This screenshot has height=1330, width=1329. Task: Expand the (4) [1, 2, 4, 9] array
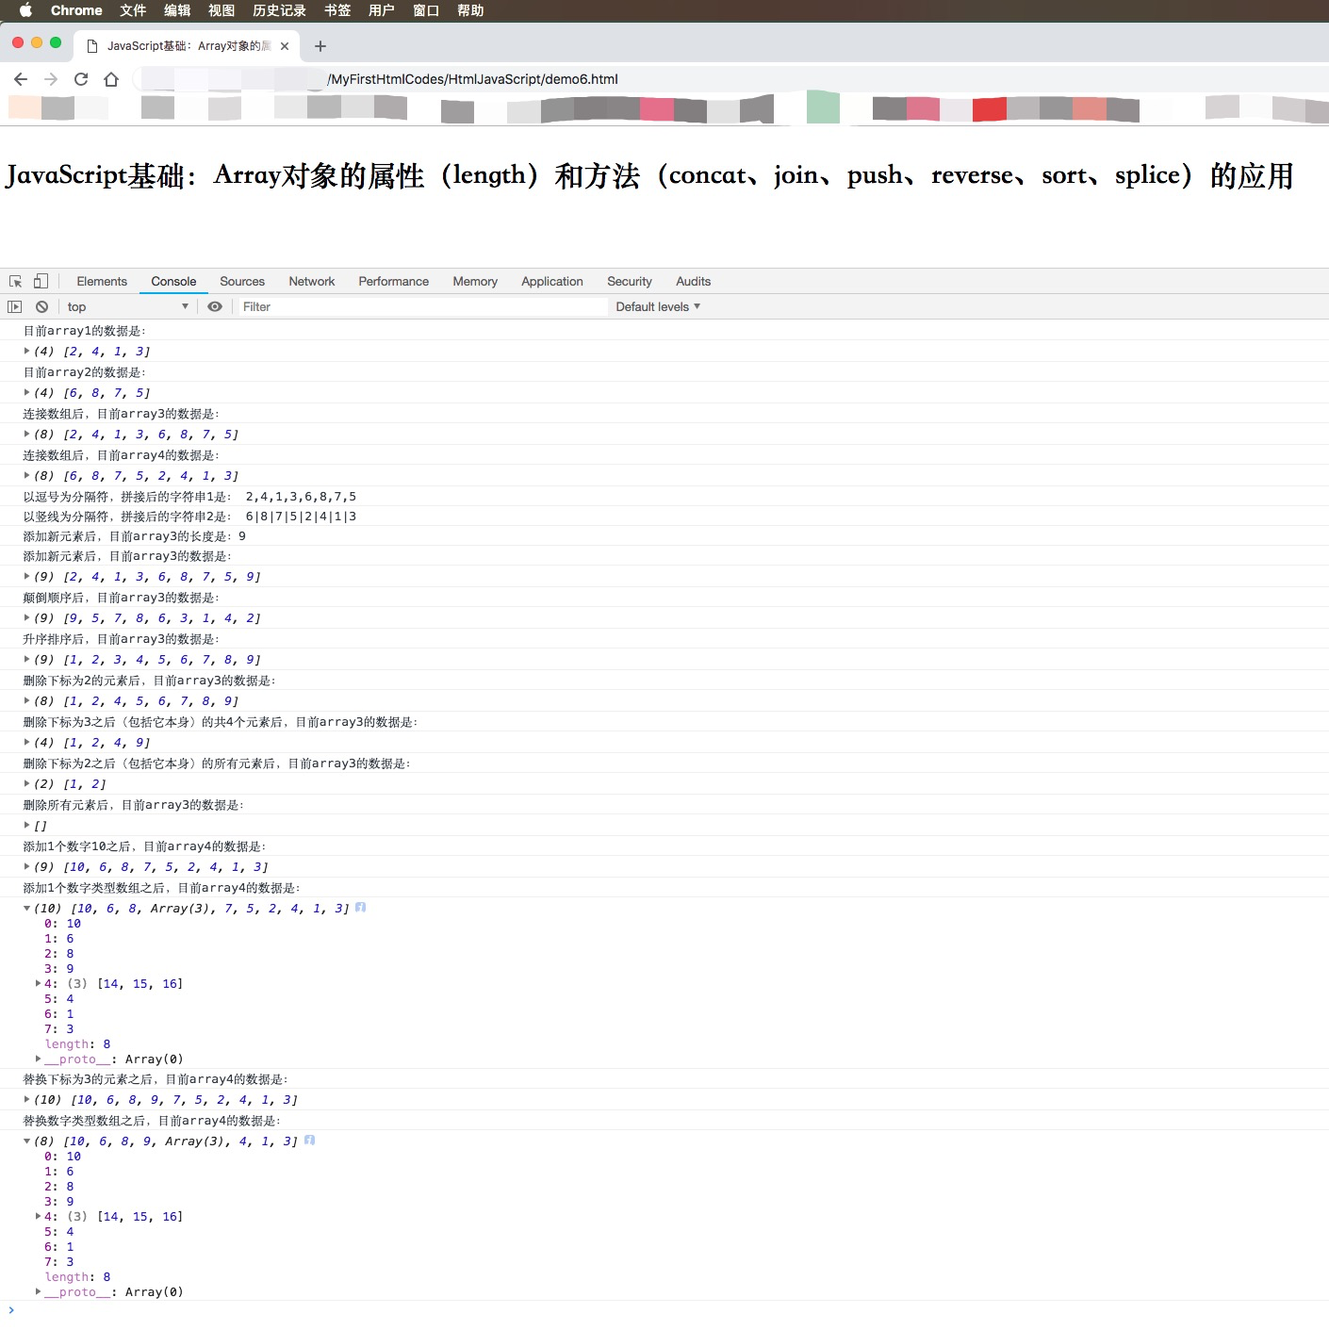[x=26, y=742]
